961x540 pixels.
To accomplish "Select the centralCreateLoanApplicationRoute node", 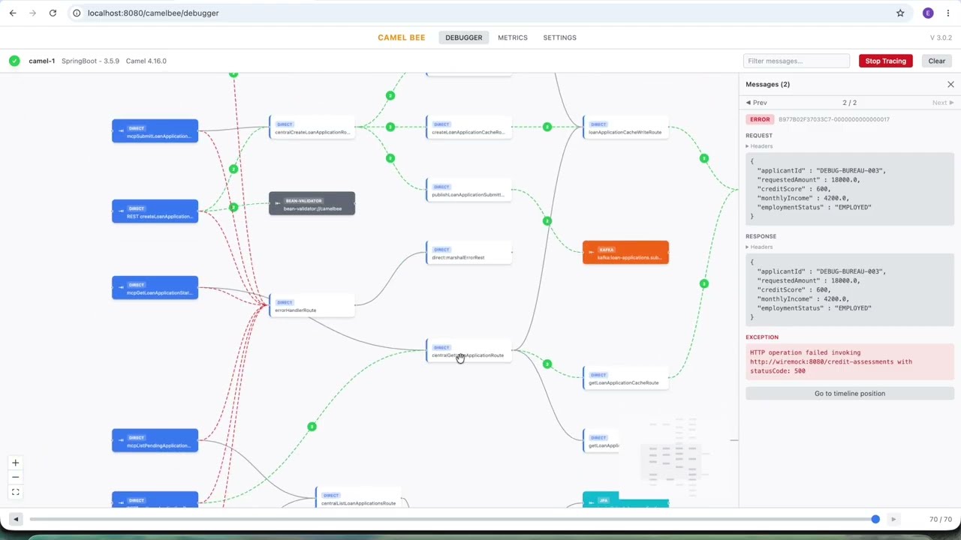I will click(312, 127).
